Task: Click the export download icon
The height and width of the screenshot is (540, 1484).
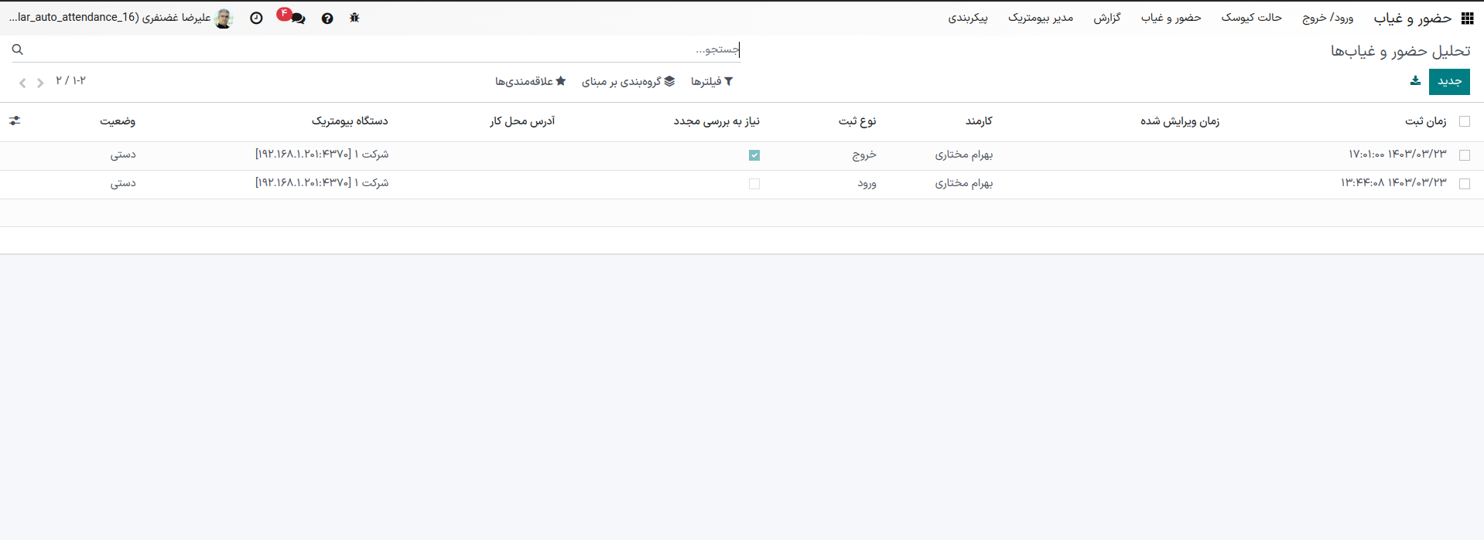Action: (1415, 81)
